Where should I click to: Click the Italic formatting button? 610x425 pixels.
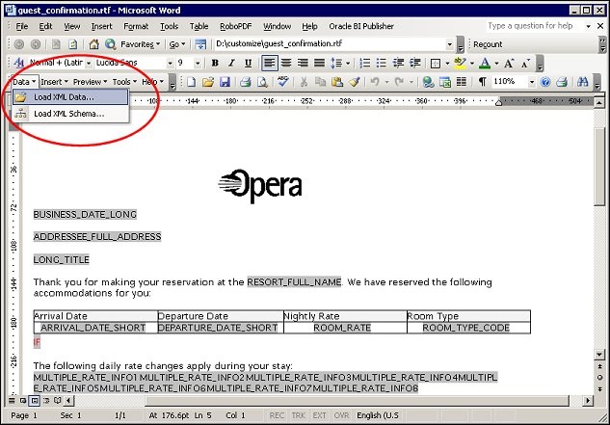coord(231,63)
